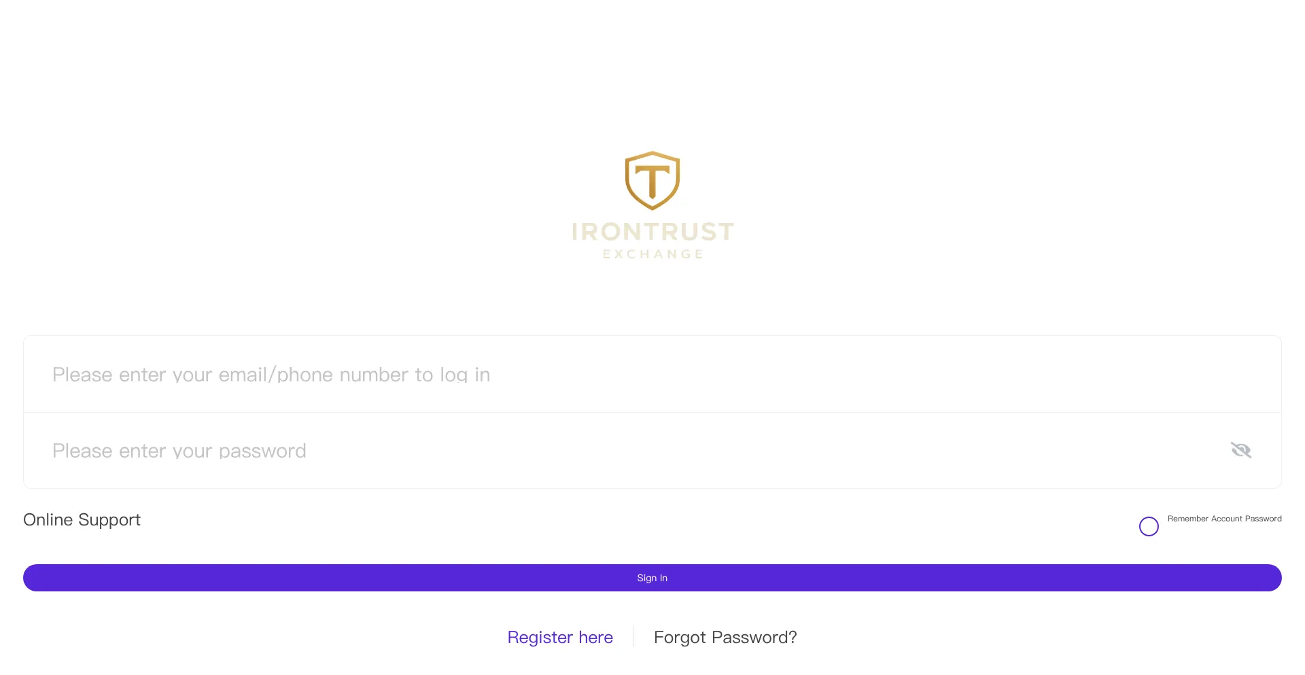Click the divider between Register here and Forgot Password
Screen dimensions: 1305x675
point(633,636)
